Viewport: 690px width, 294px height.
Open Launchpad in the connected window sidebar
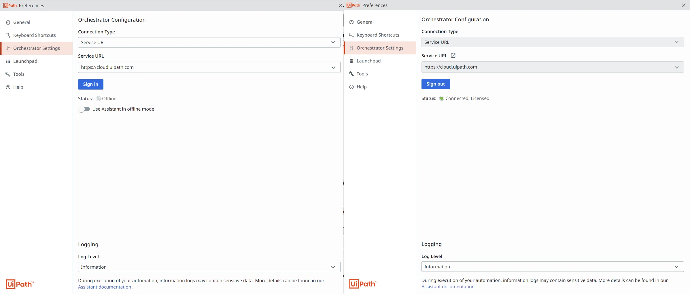[x=380, y=61]
